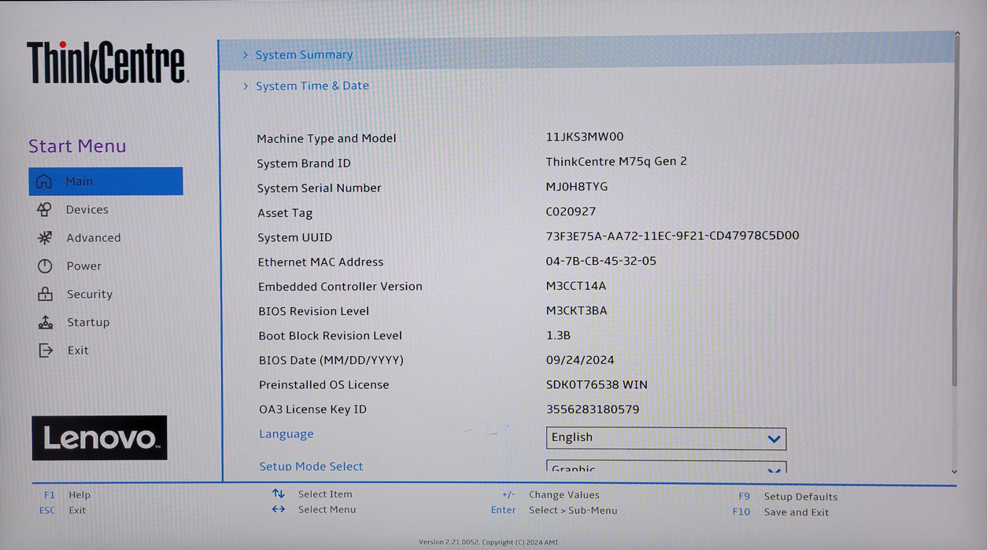Viewport: 987px width, 550px height.
Task: Click the Startup icon in sidebar
Action: [46, 323]
